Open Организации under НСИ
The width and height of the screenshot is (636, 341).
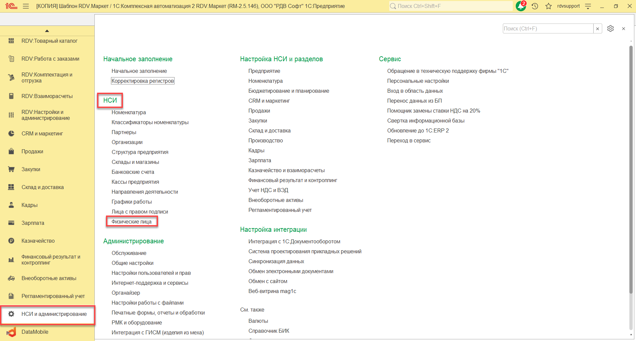pyautogui.click(x=127, y=142)
